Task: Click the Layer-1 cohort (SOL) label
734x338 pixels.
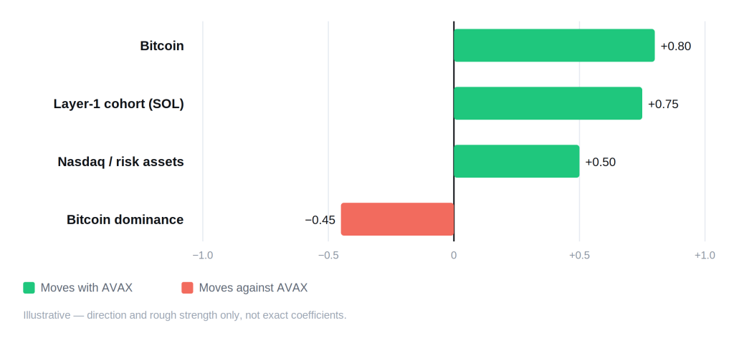Action: (x=118, y=104)
